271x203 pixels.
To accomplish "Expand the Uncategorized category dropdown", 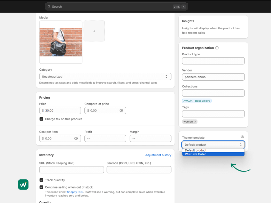I will tap(105, 76).
